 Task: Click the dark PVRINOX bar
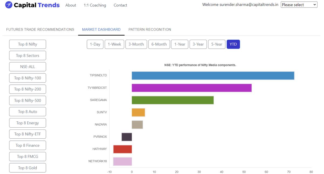(x=127, y=137)
